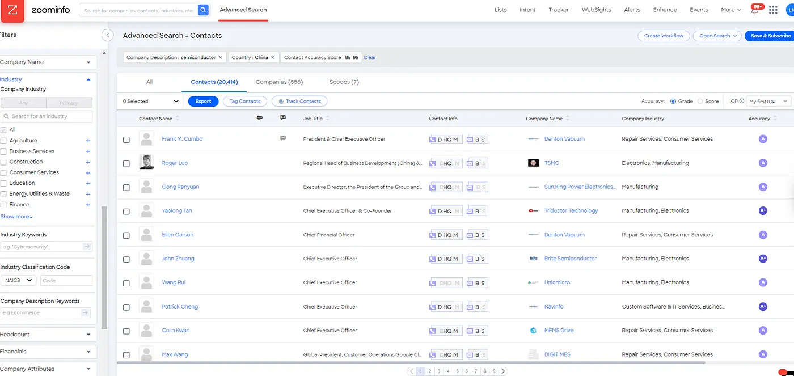Click the phone info badge for Frank M. Cumbo
This screenshot has width=794, height=376.
coord(446,139)
